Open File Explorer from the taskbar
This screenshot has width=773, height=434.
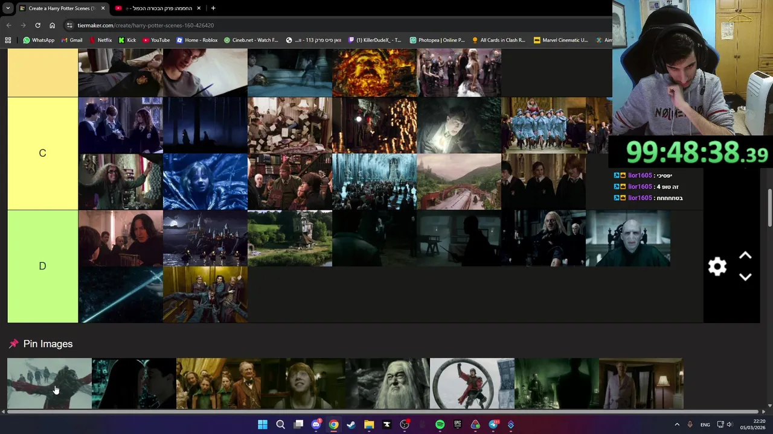tap(369, 424)
